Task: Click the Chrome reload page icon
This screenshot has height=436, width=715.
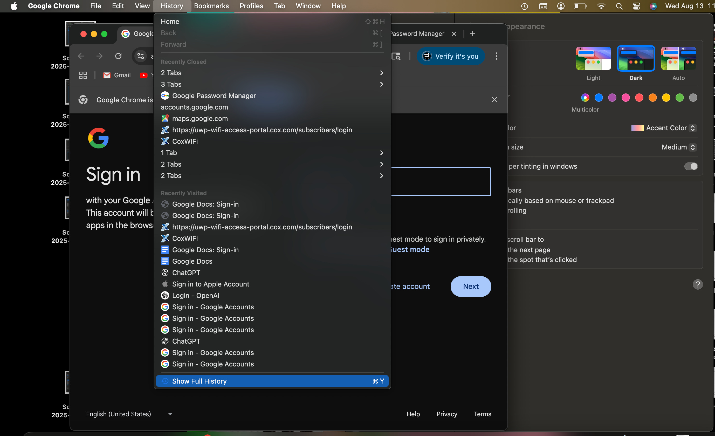Action: tap(118, 56)
